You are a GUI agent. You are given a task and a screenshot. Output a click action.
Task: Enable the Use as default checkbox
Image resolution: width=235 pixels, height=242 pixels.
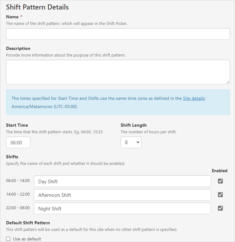tap(8, 239)
